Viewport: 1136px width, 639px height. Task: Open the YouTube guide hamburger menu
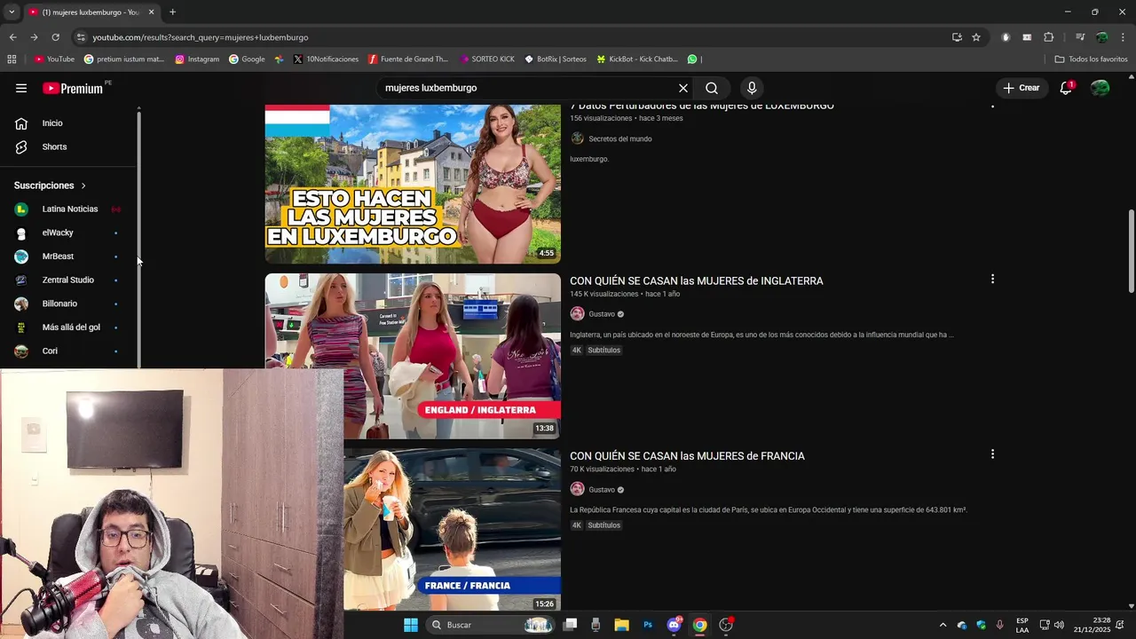coord(21,88)
